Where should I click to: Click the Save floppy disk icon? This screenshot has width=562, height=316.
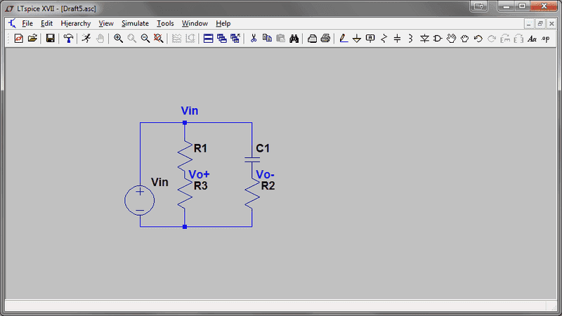[x=51, y=38]
